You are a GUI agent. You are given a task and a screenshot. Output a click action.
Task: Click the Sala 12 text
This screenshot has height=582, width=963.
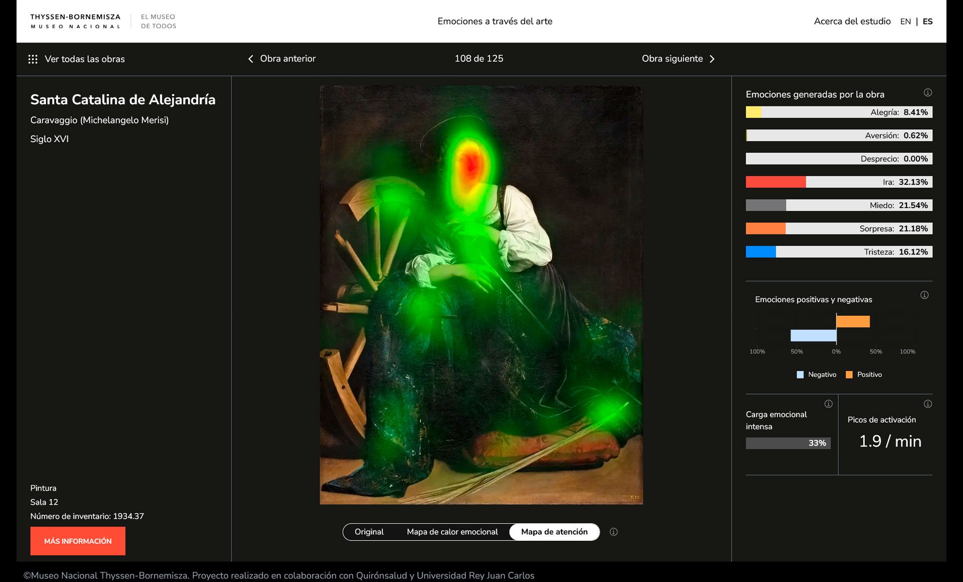[44, 502]
